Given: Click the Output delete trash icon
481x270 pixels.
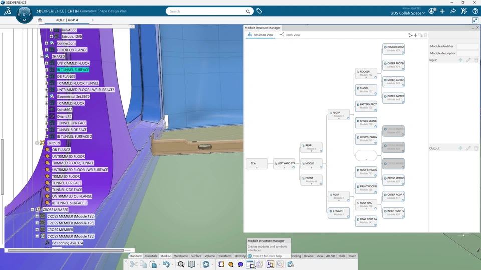Looking at the screenshot, I should [x=476, y=148].
